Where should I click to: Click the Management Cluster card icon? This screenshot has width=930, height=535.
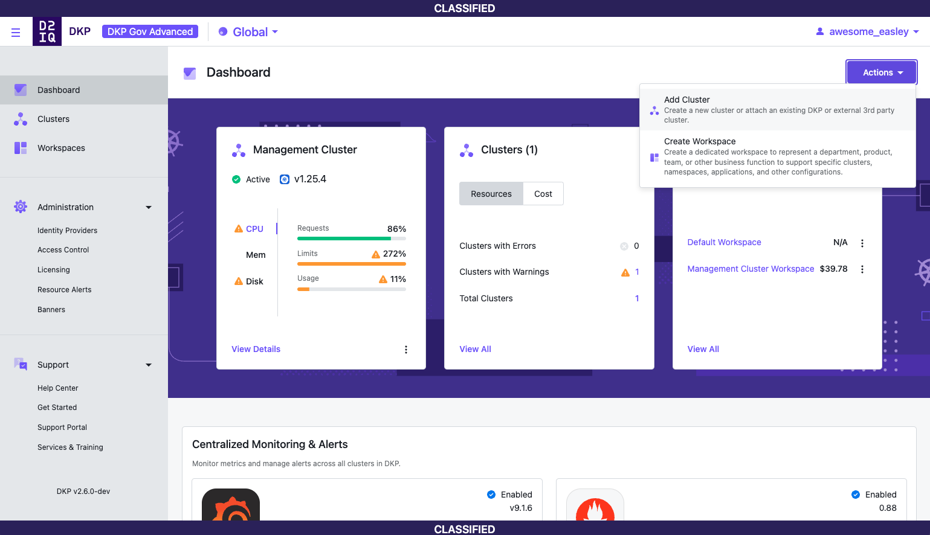239,150
